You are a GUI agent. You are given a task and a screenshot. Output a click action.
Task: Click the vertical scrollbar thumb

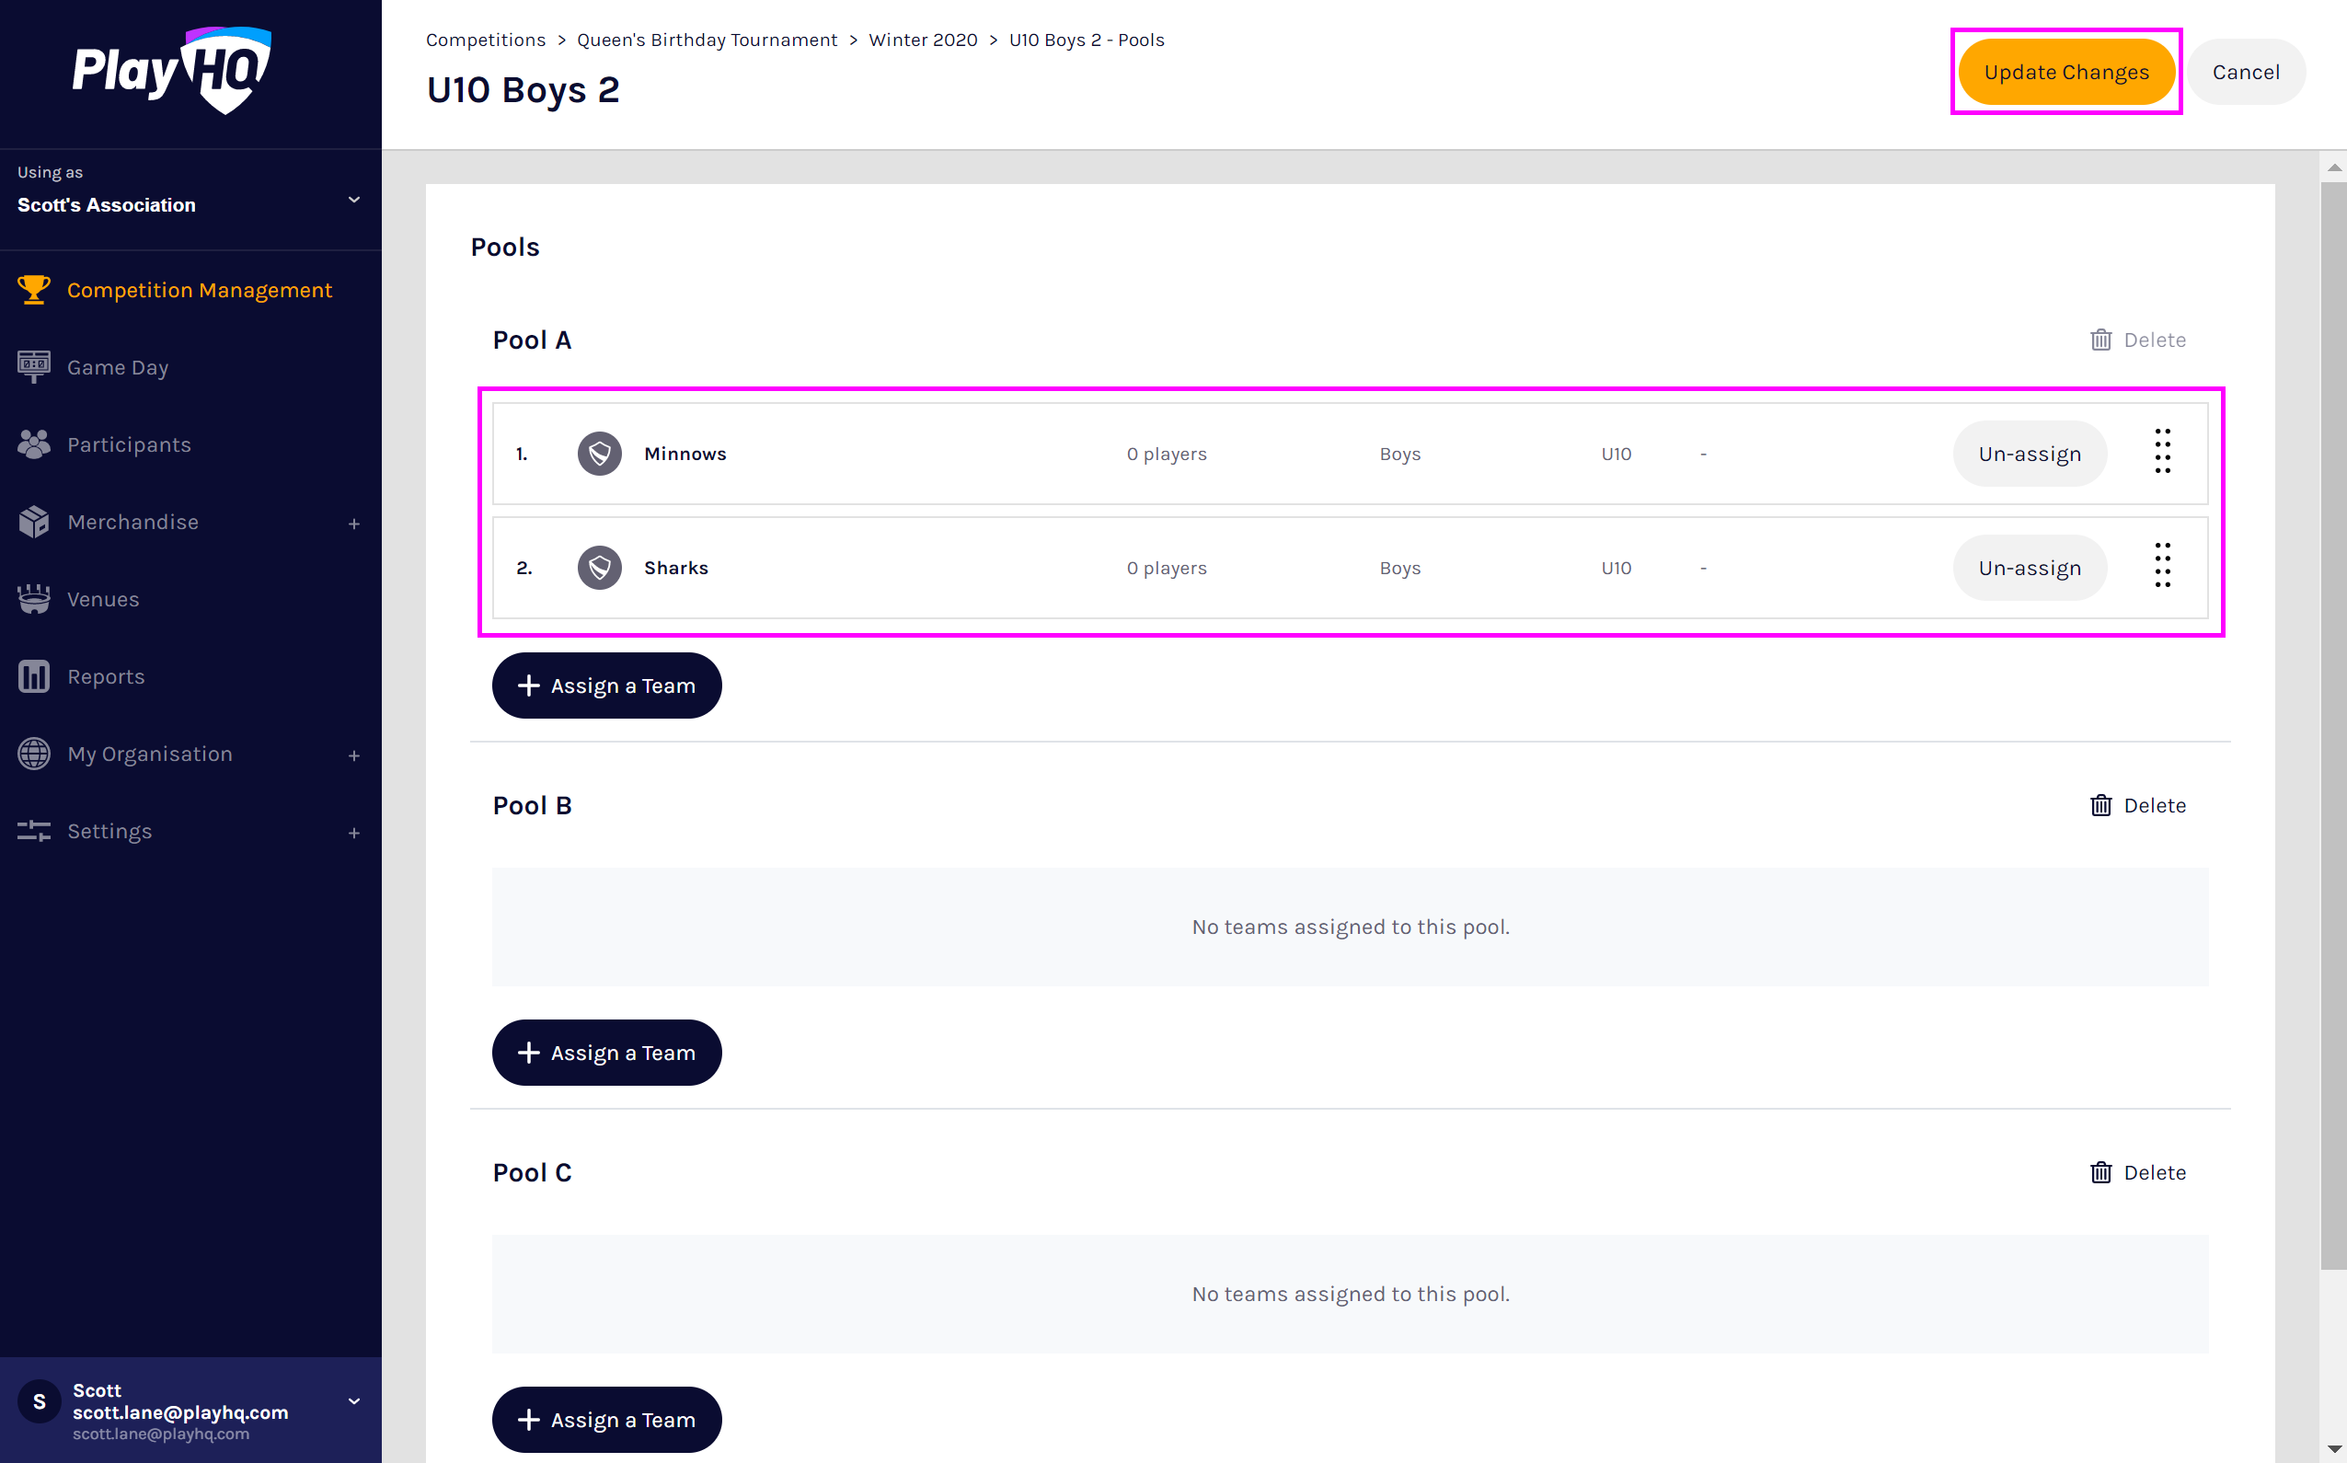(x=2332, y=726)
